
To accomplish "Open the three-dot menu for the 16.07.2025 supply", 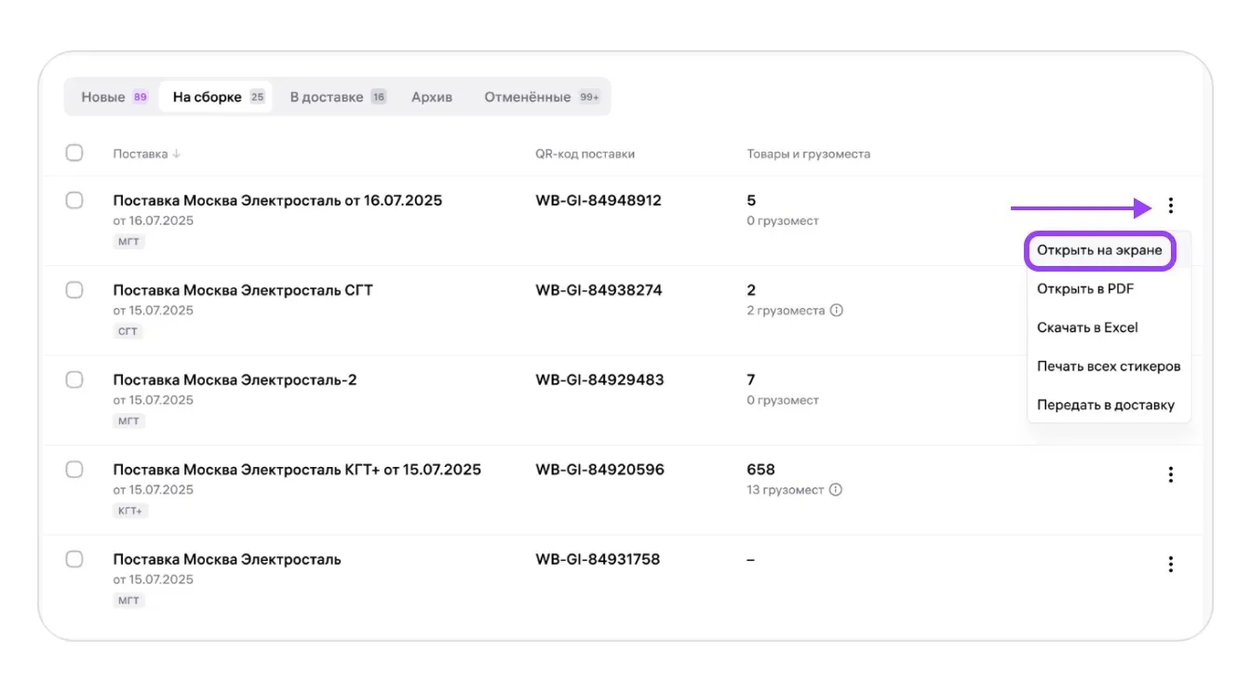I will 1170,206.
